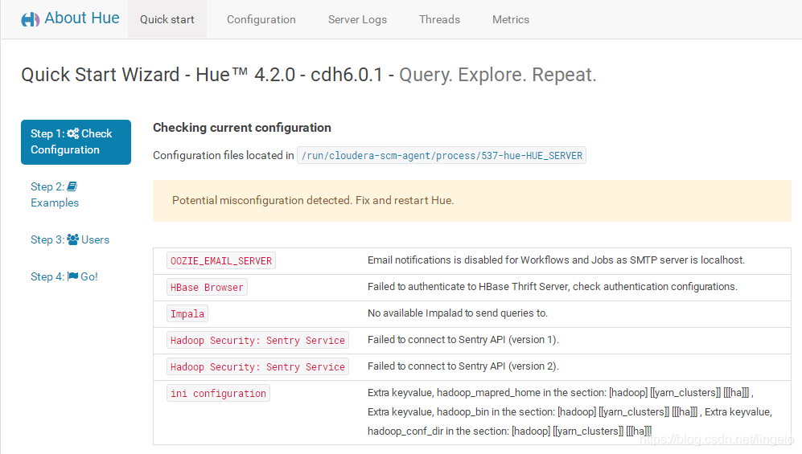View the Metrics tab

click(511, 19)
